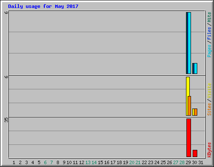Click green day '20' on the x-axis
This screenshot has height=167, width=214.
[132, 162]
